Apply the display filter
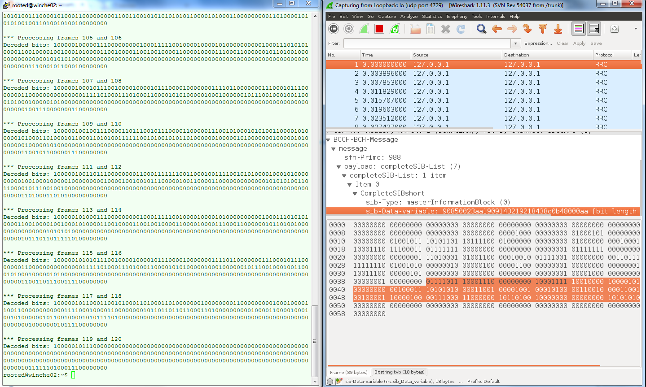 (x=579, y=43)
